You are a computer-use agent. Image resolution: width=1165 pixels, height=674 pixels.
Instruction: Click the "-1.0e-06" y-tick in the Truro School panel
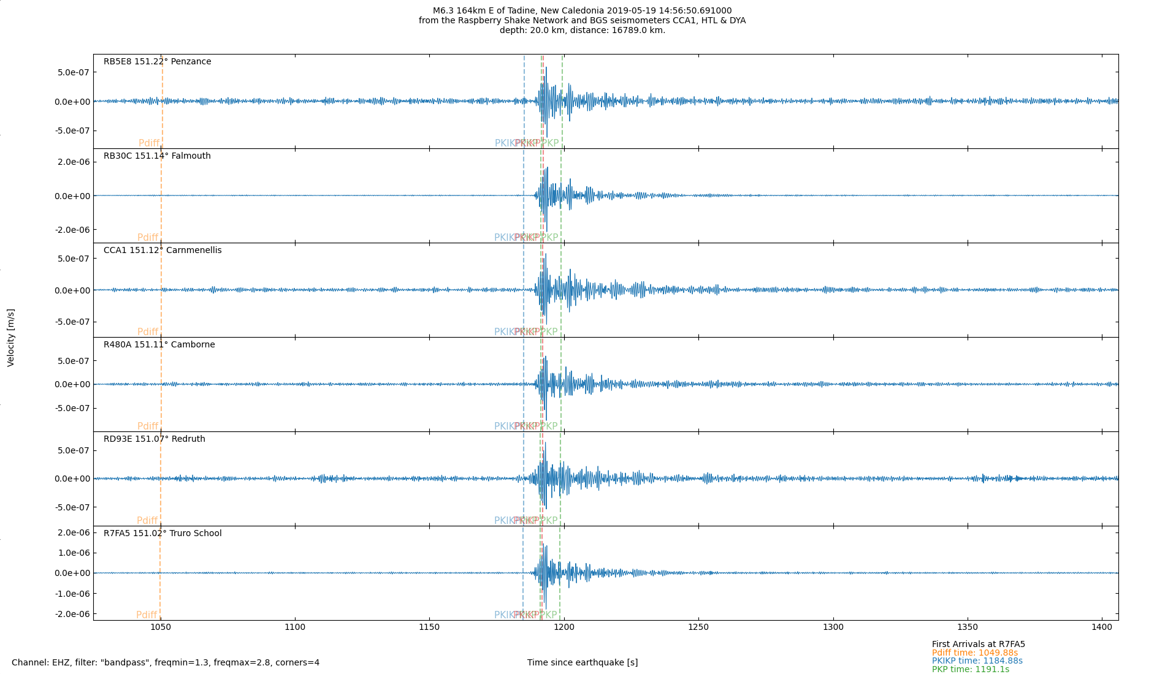tap(72, 594)
